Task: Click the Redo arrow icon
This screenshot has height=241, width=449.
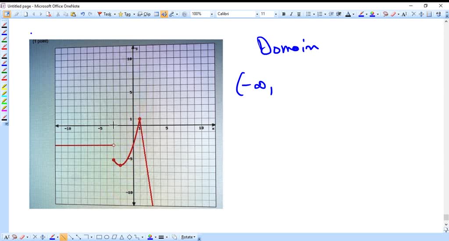Action: click(90, 14)
